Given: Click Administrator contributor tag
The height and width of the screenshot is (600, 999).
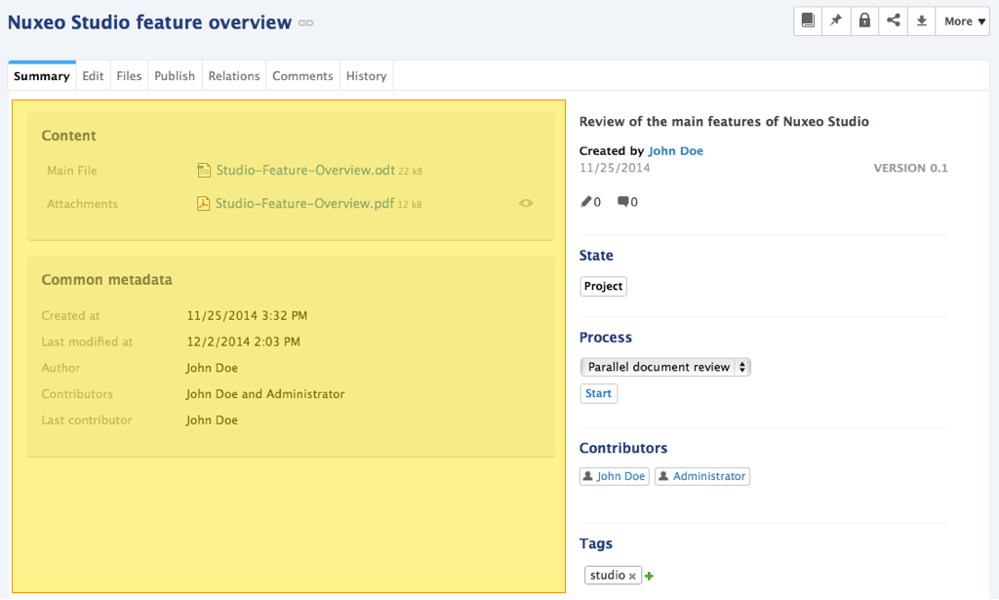Looking at the screenshot, I should coord(702,476).
